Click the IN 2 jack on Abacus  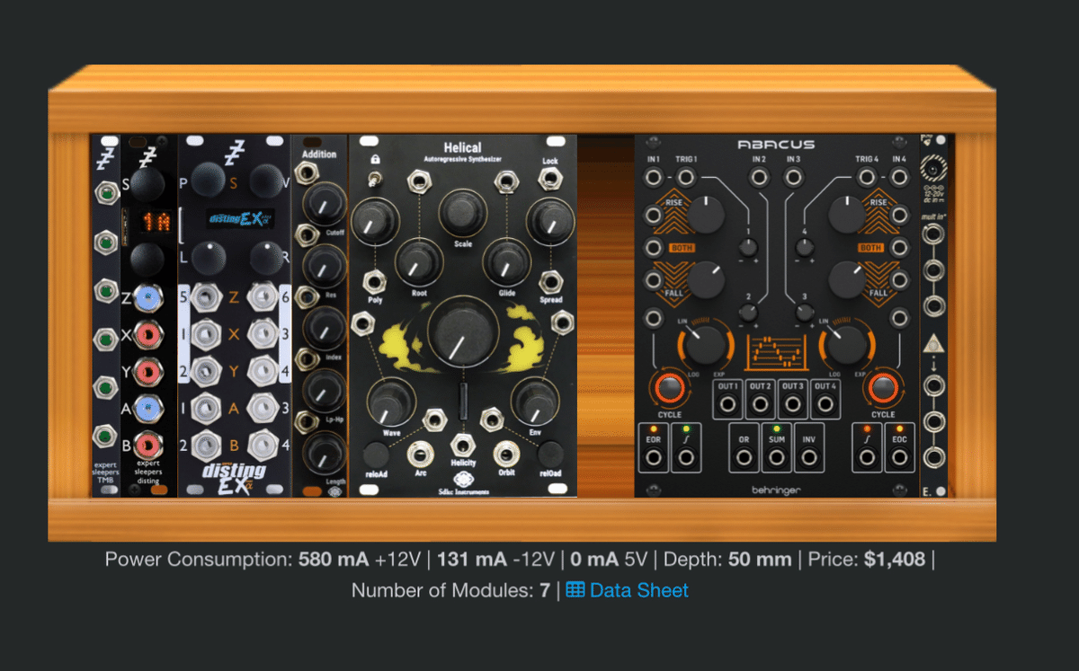760,179
